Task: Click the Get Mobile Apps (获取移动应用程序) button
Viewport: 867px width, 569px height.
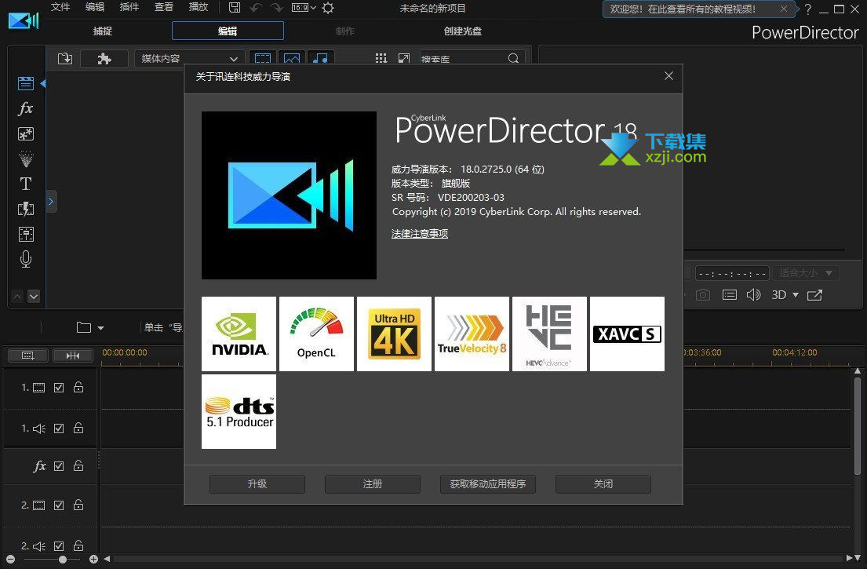Action: pyautogui.click(x=488, y=483)
